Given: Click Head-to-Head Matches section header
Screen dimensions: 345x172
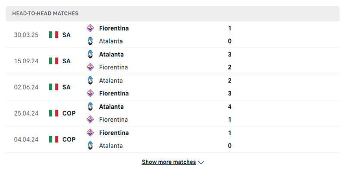Looking at the screenshot, I should click(x=45, y=13).
